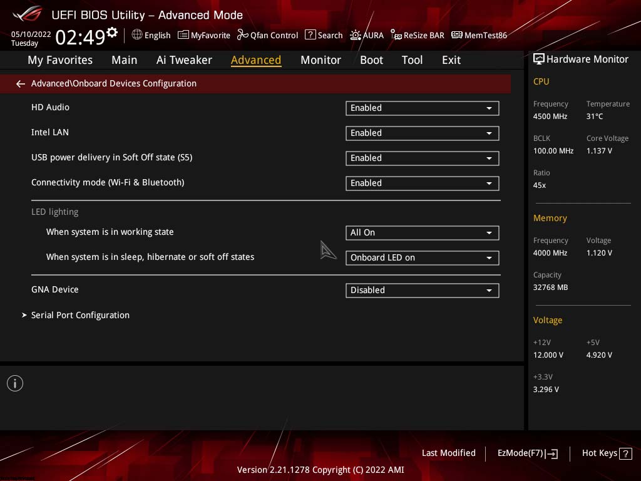Click Hot Keys label

click(599, 453)
